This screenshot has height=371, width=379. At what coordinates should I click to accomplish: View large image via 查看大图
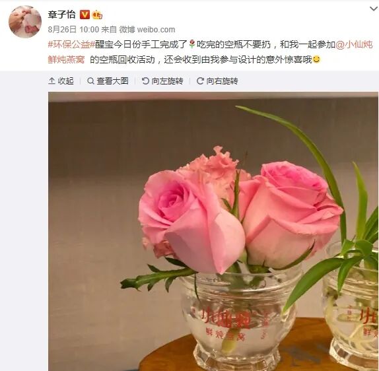108,81
